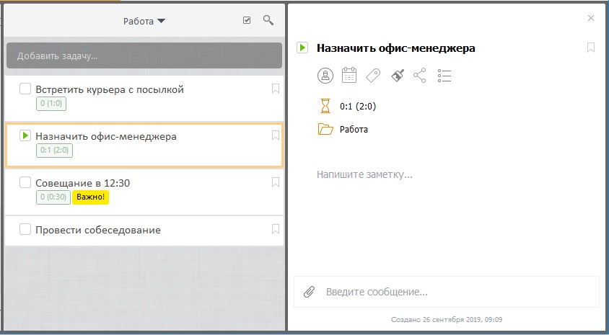Open the assign person icon in task details

point(325,75)
